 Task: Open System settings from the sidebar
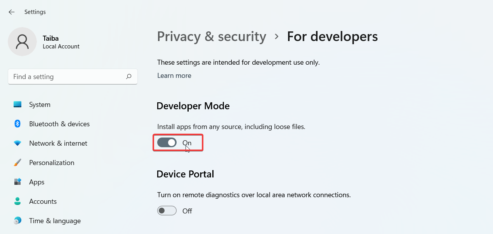(39, 104)
